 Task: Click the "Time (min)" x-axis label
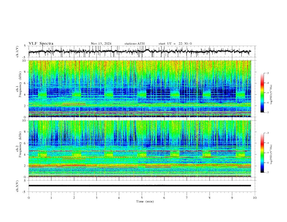pos(145,201)
